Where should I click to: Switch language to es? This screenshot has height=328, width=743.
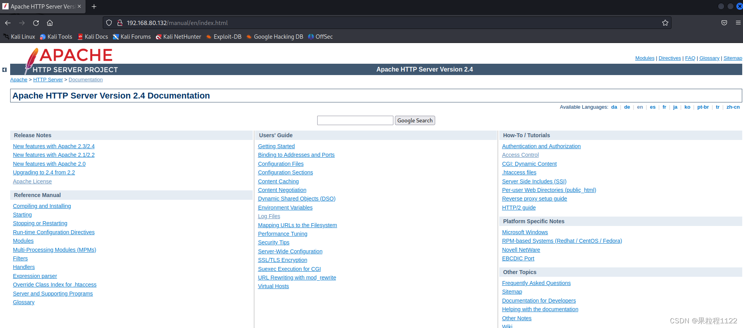point(653,107)
